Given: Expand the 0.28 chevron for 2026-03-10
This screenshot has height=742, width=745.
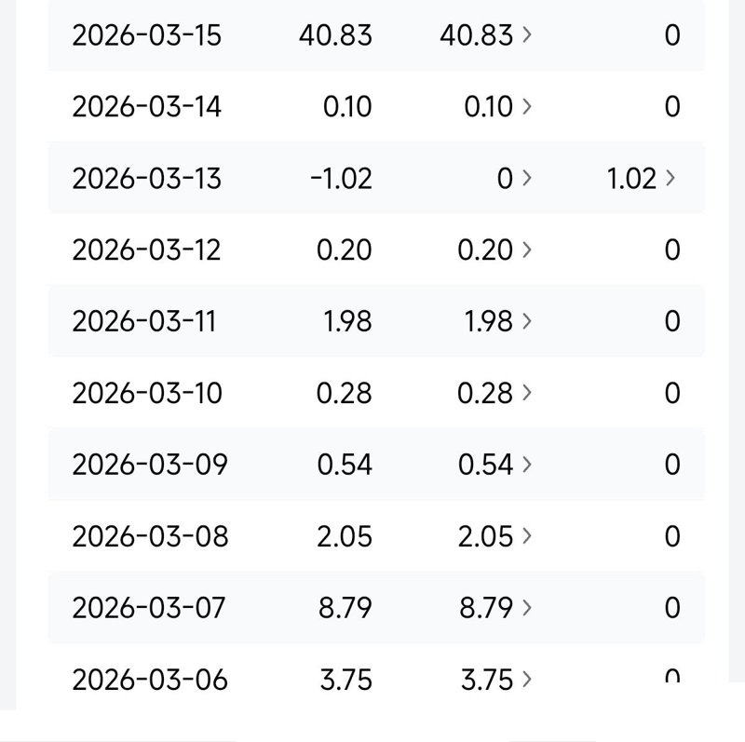Looking at the screenshot, I should point(526,393).
